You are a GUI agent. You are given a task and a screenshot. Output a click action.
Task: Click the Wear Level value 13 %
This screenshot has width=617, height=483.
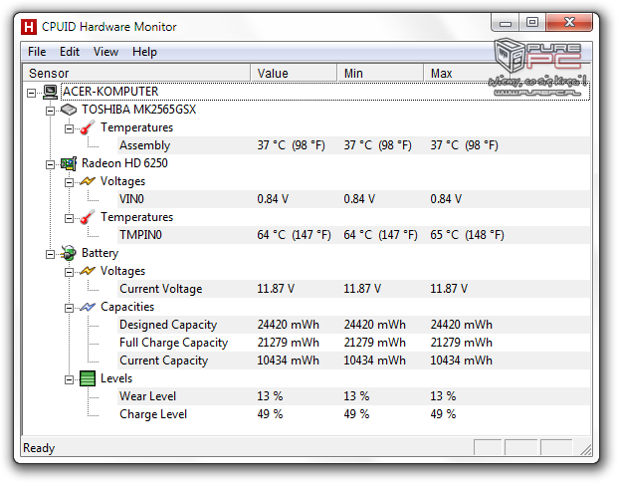tap(270, 396)
